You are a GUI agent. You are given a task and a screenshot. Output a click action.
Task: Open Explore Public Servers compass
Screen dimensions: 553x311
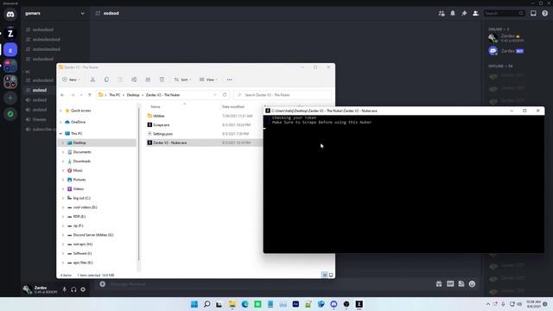pyautogui.click(x=10, y=114)
